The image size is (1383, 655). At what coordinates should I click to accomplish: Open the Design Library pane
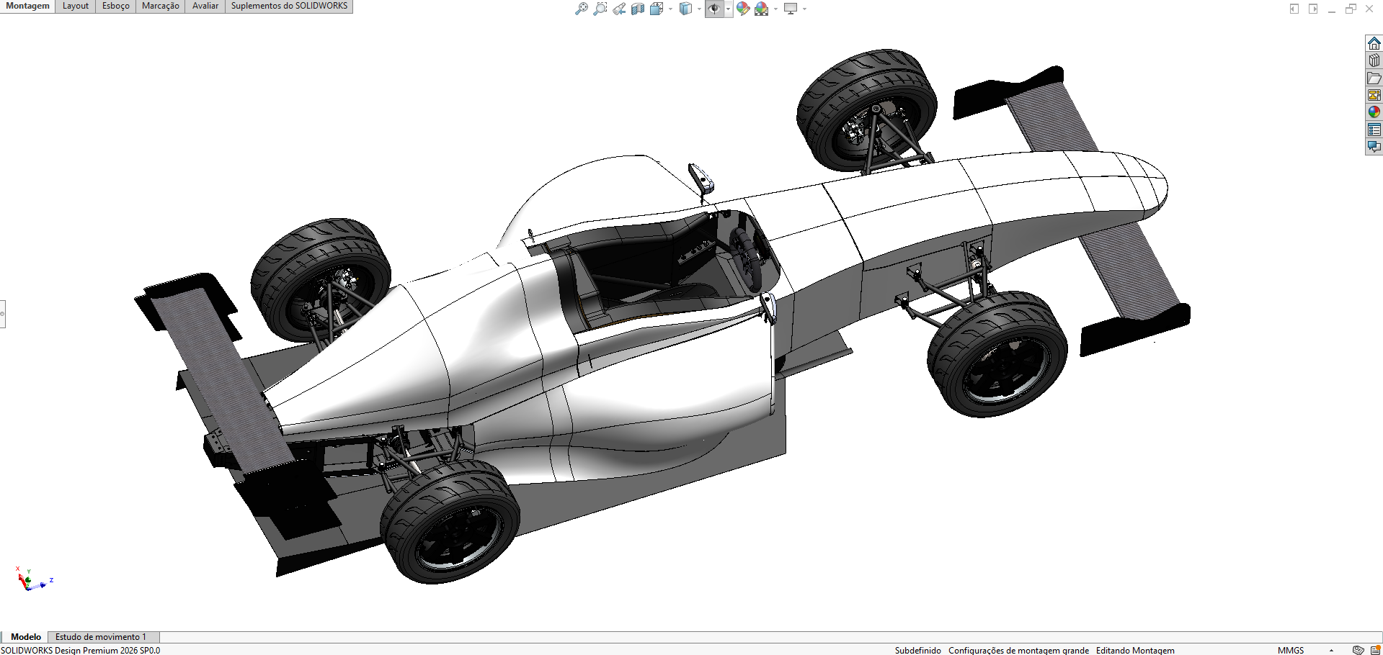(x=1374, y=60)
